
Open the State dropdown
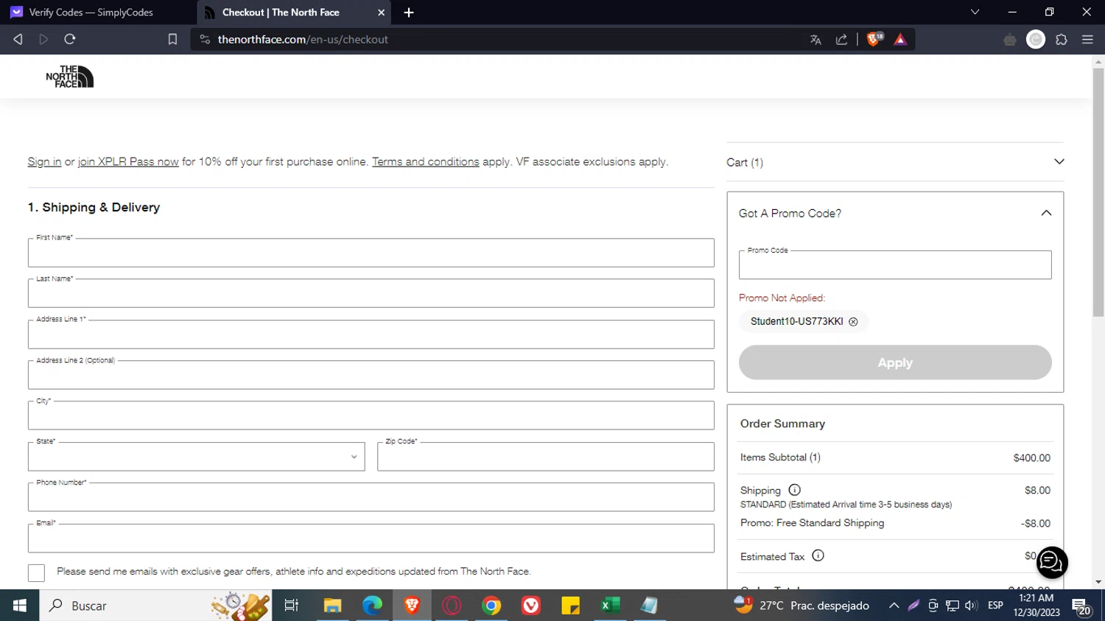[196, 457]
